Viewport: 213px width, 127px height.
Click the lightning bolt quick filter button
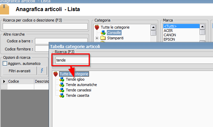42,71
